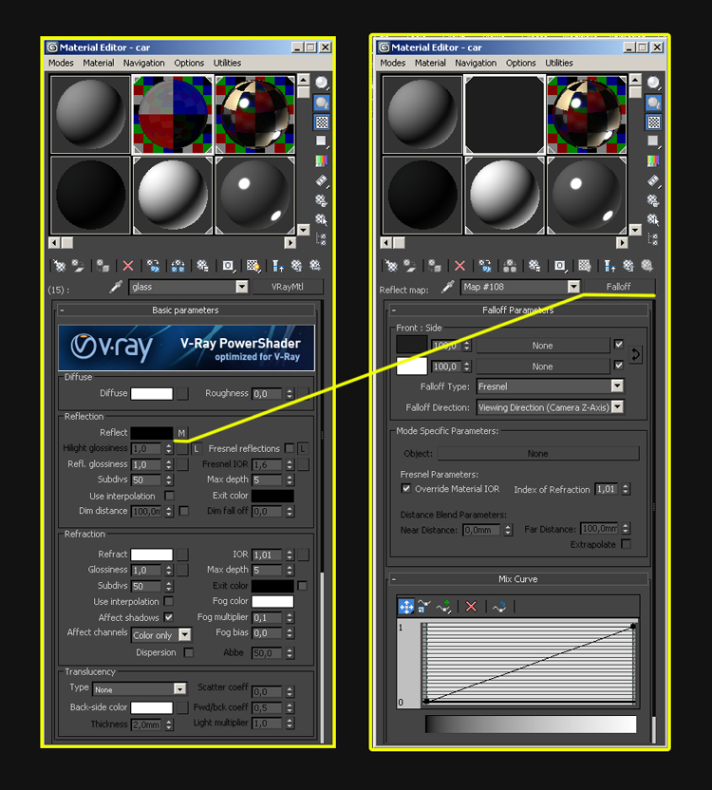Click Move point tool in Mix Curve toolbar

[x=405, y=607]
